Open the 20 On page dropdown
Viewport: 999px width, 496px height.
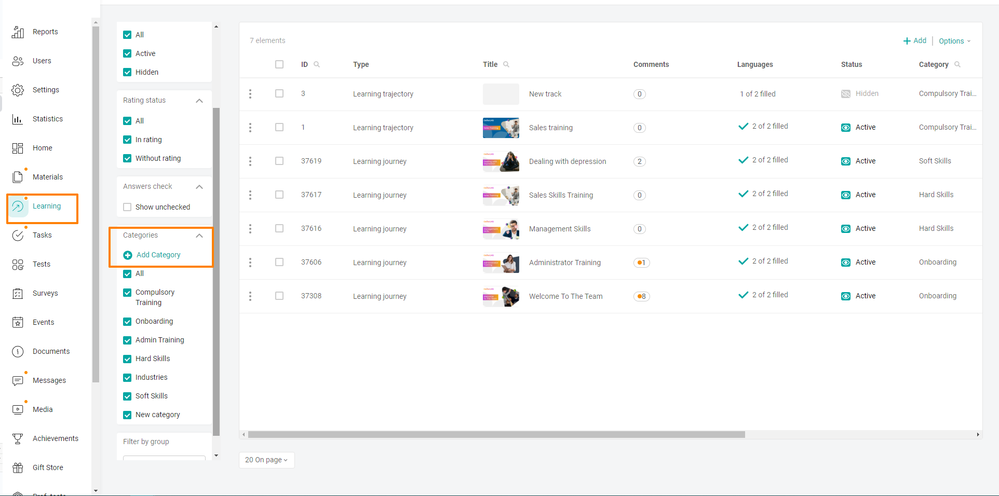click(266, 460)
